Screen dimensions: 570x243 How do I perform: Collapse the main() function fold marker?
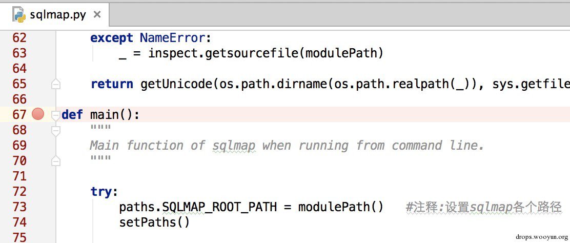point(56,115)
